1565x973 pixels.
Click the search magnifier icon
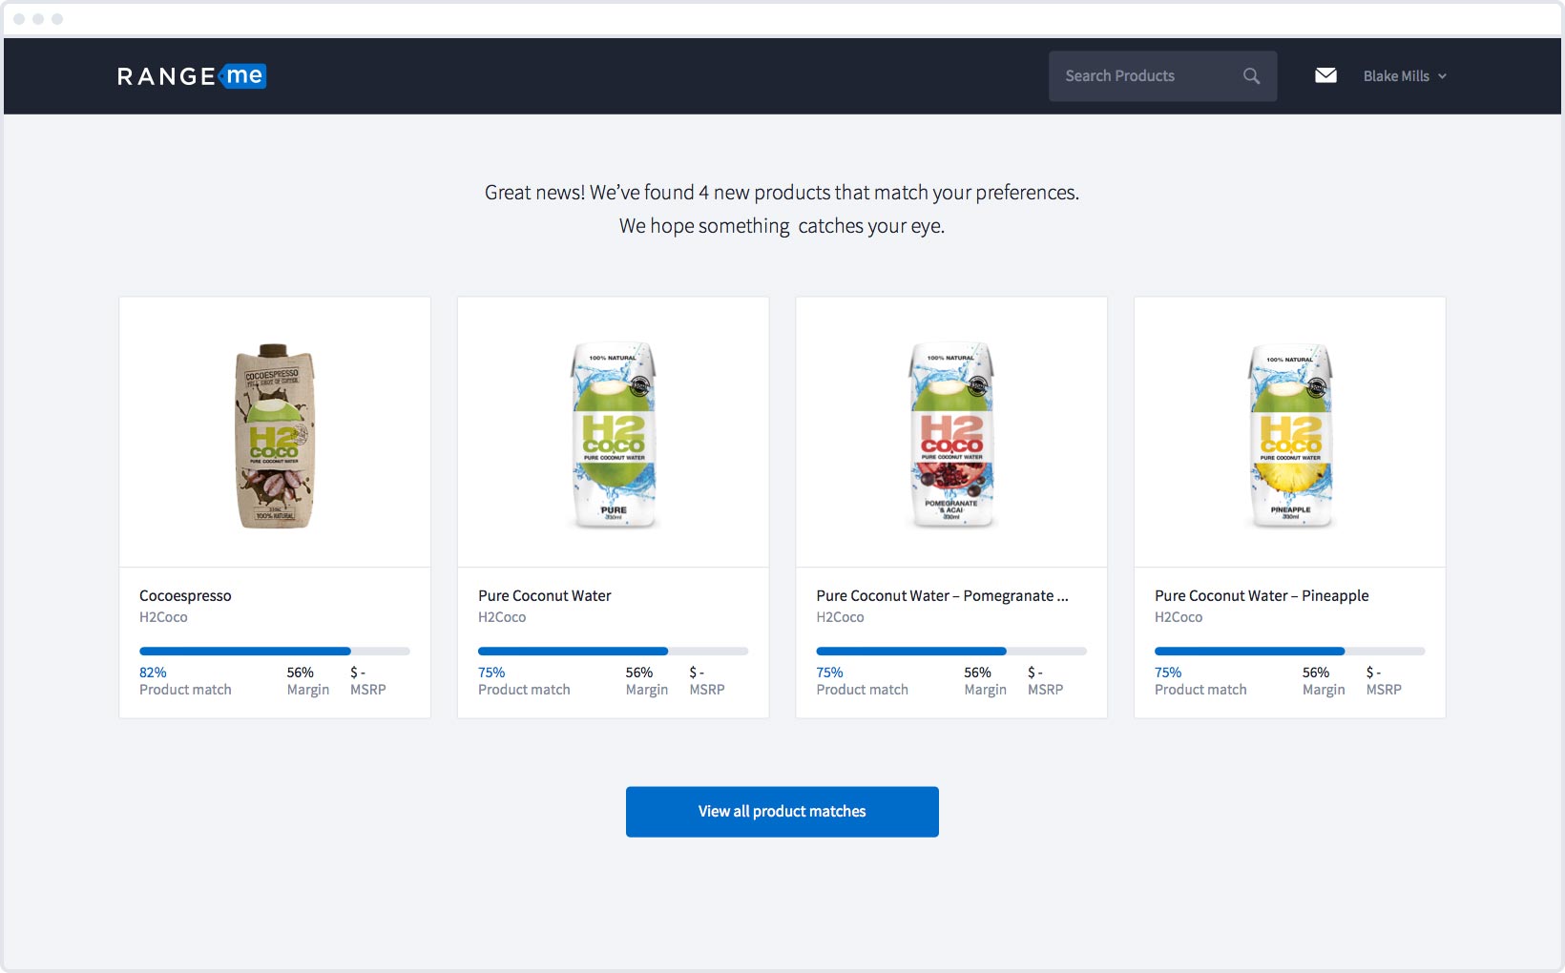point(1251,76)
